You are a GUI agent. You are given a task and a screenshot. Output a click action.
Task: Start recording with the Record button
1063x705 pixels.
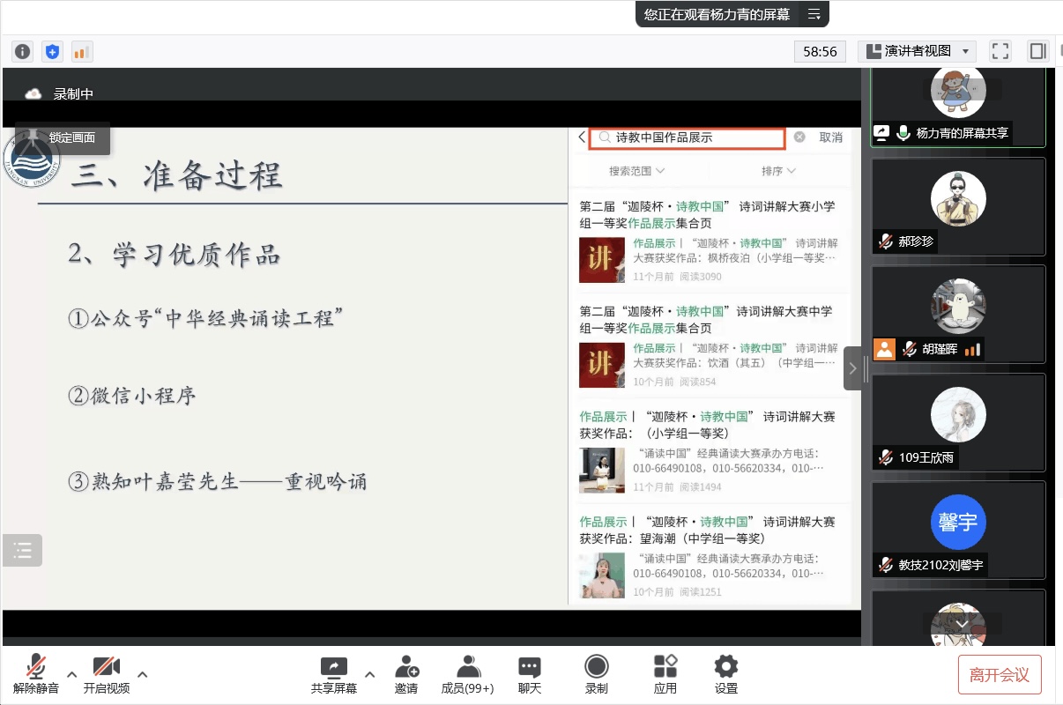pos(597,674)
